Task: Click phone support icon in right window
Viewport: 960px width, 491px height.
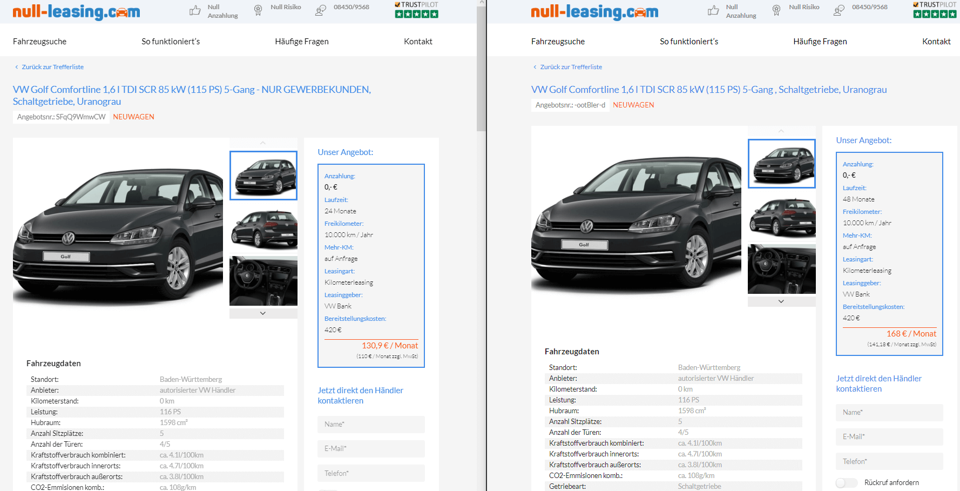Action: point(839,10)
